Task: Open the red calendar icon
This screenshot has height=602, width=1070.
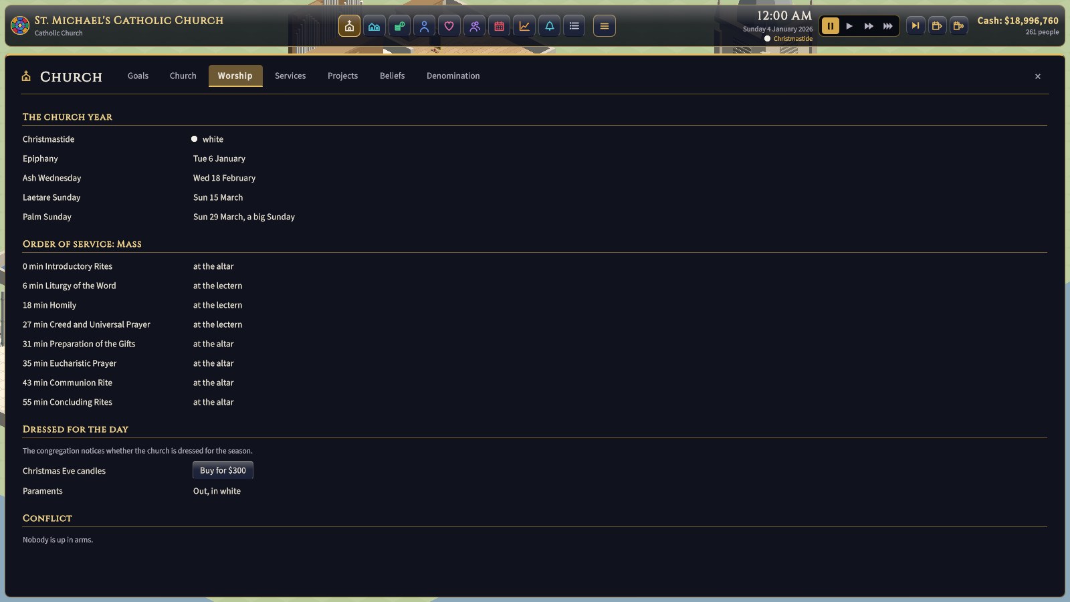Action: [499, 26]
